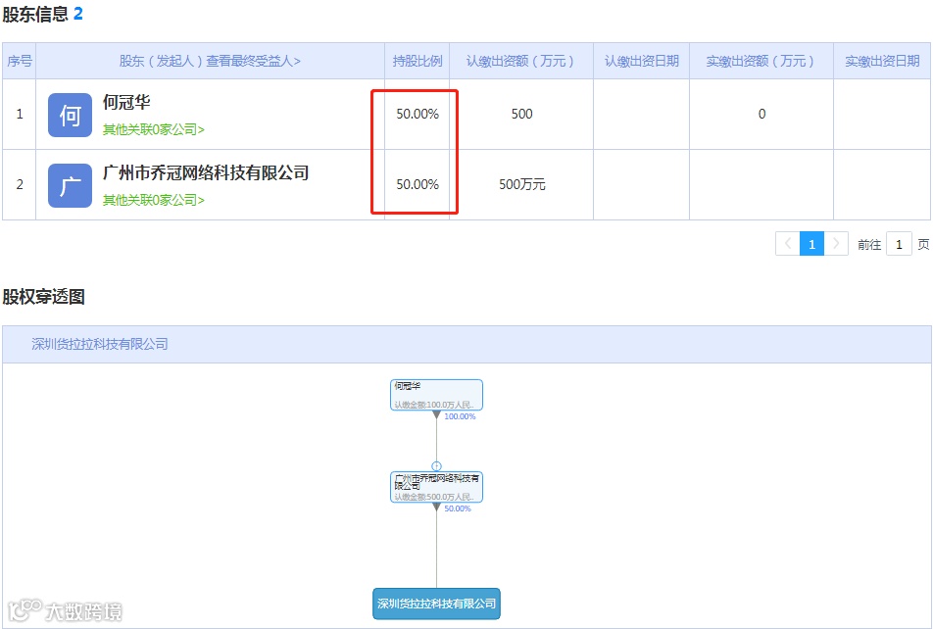Open 查看最终受益人 link in table header

(x=253, y=61)
